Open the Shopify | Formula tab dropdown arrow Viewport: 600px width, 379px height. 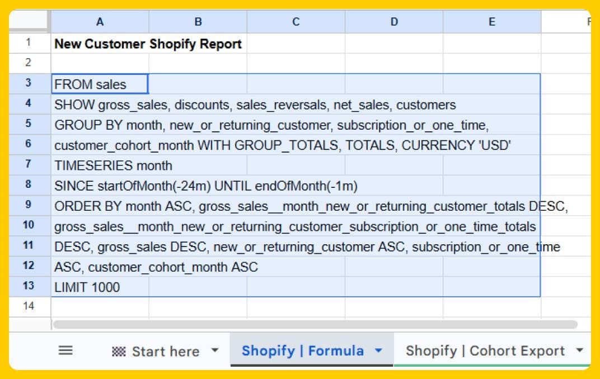pos(378,350)
